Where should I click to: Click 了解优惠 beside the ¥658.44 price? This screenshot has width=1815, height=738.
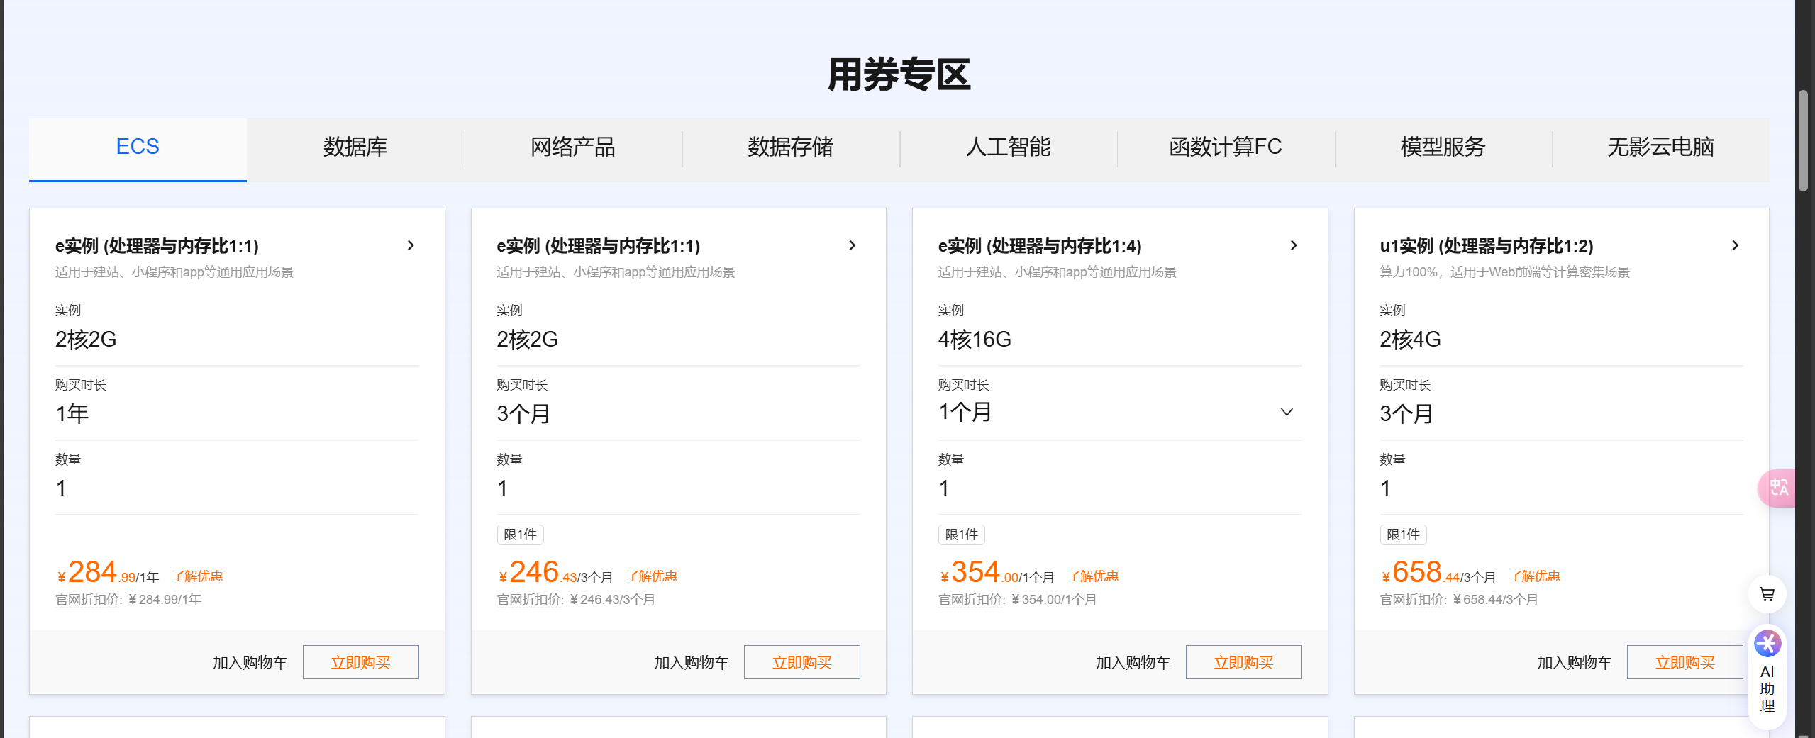pyautogui.click(x=1534, y=576)
